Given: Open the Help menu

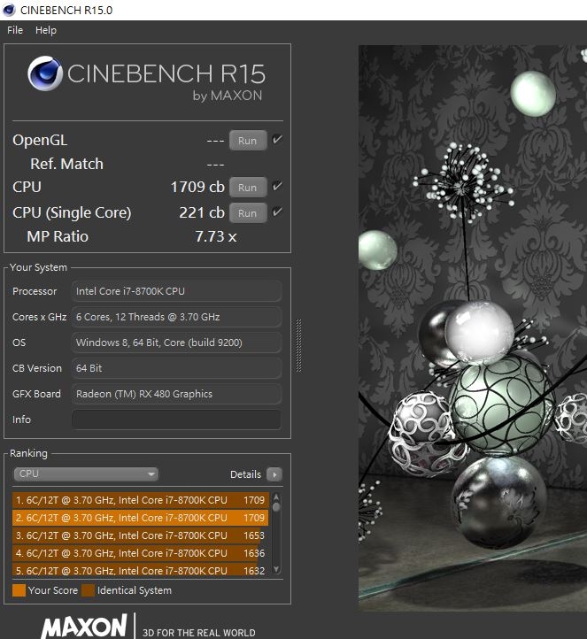Looking at the screenshot, I should 46,30.
